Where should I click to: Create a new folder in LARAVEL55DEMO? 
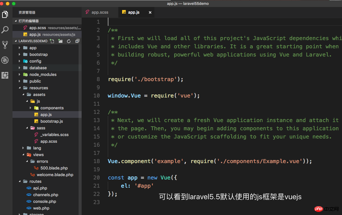(60, 41)
